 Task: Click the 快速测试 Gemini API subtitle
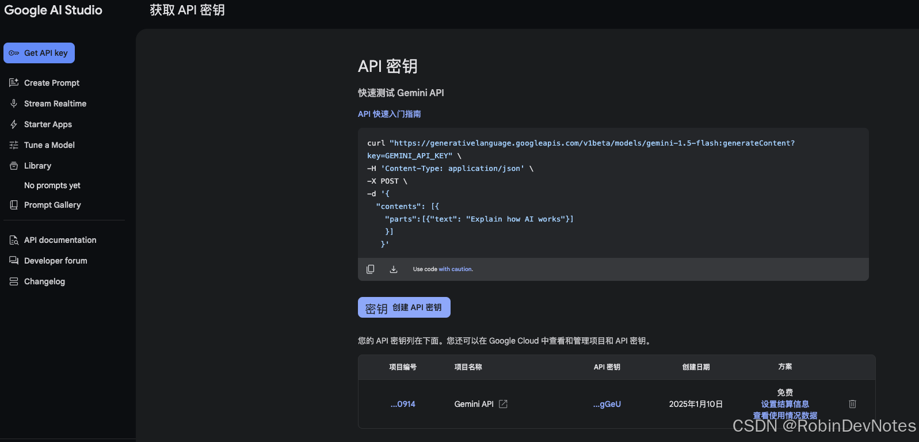point(401,93)
